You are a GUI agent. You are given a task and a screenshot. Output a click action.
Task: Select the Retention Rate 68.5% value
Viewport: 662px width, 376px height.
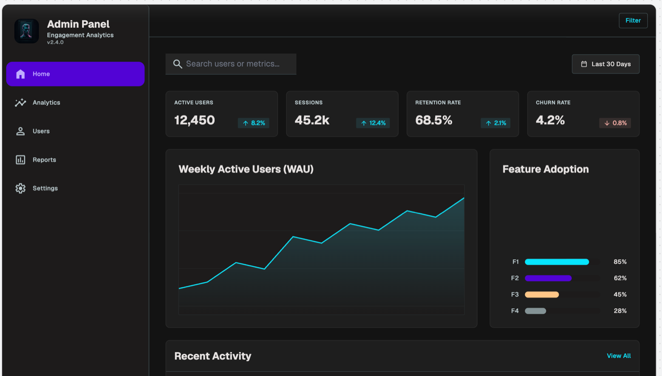[x=434, y=120]
